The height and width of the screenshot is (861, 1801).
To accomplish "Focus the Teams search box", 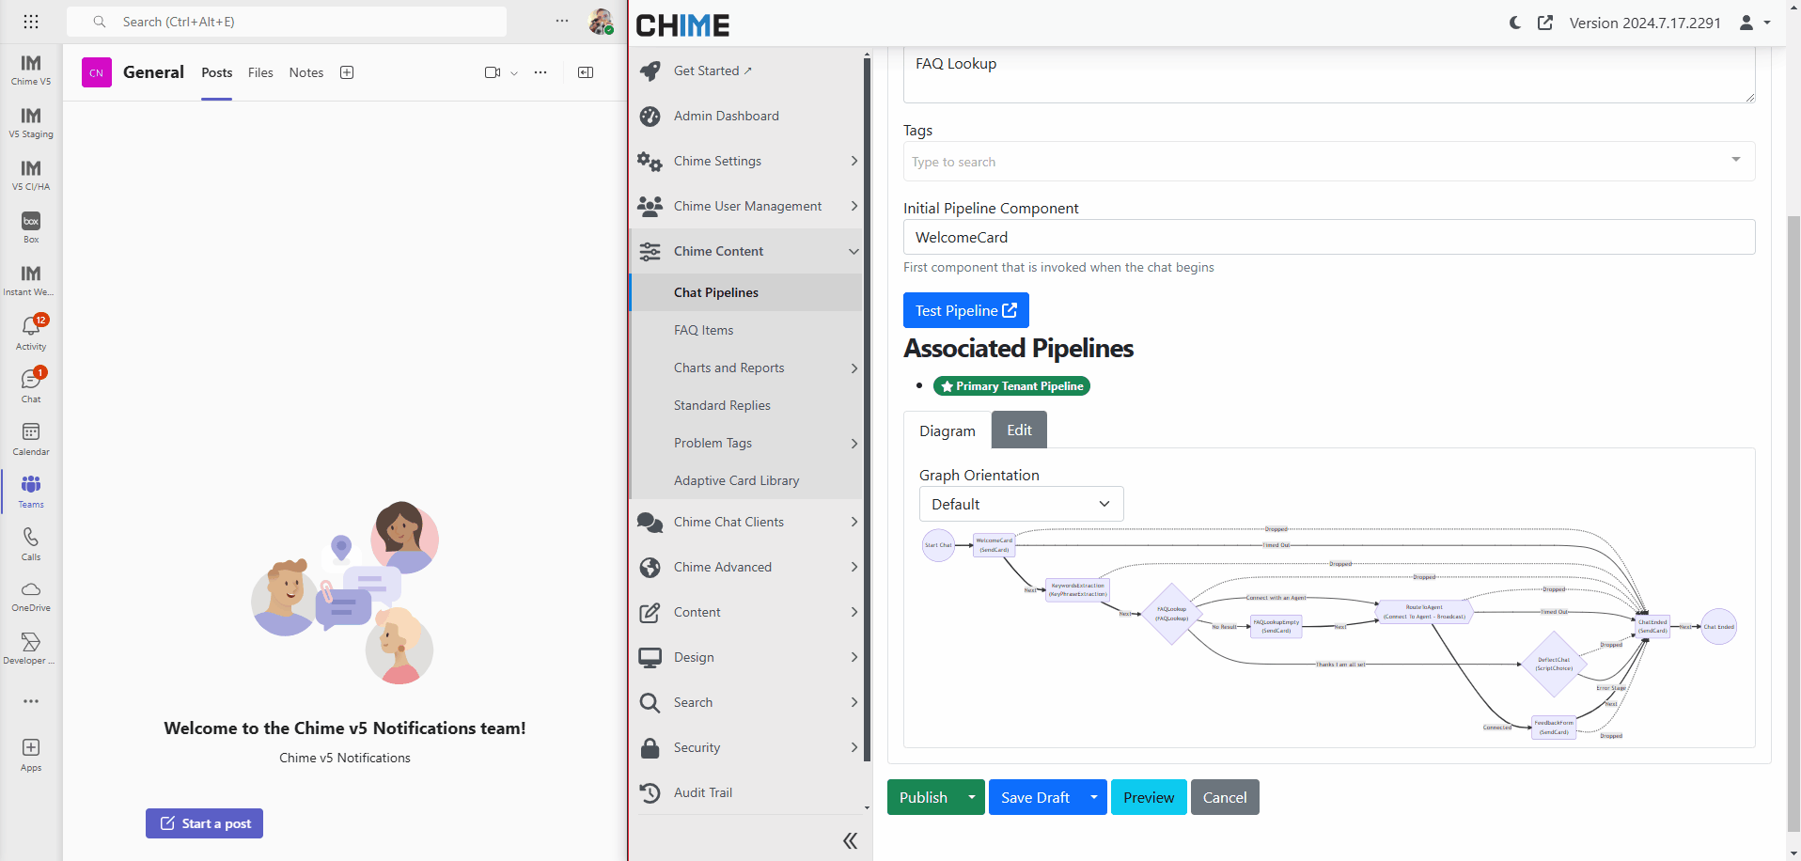I will [x=287, y=22].
